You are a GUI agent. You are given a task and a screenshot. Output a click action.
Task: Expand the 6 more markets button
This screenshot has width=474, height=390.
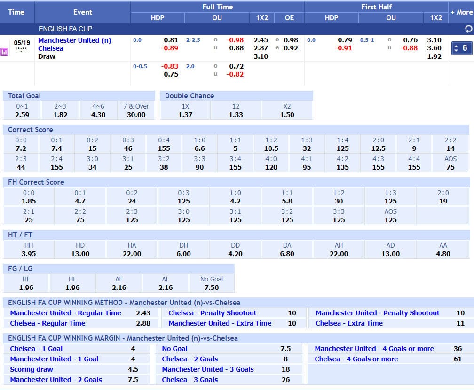coord(462,48)
